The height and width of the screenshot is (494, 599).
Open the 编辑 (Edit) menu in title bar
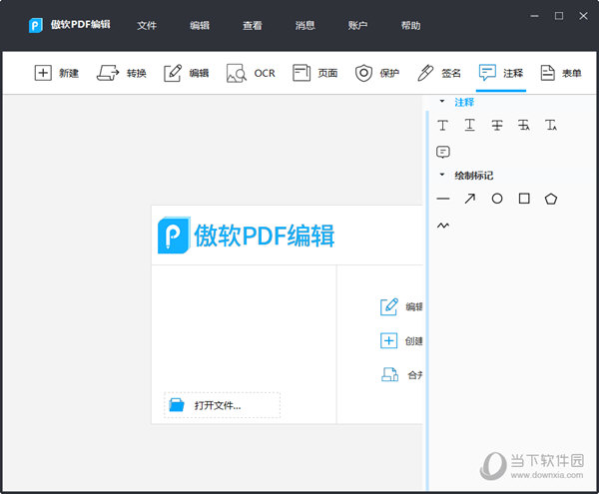point(200,25)
